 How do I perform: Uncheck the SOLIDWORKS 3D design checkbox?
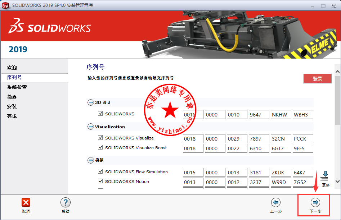pyautogui.click(x=100, y=113)
